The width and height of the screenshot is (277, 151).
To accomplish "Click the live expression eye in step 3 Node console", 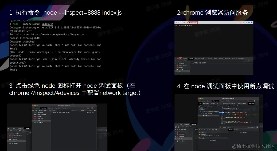I will pyautogui.click(x=50, y=110).
